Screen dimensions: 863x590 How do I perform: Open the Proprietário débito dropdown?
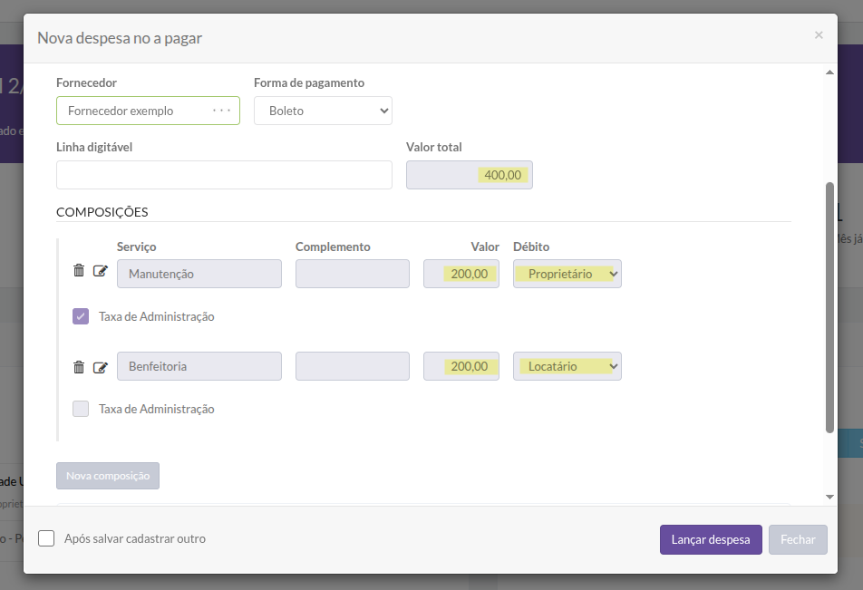point(567,274)
